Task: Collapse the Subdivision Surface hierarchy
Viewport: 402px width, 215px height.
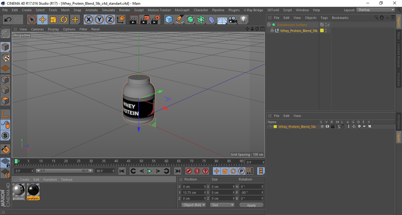Action: coord(269,25)
